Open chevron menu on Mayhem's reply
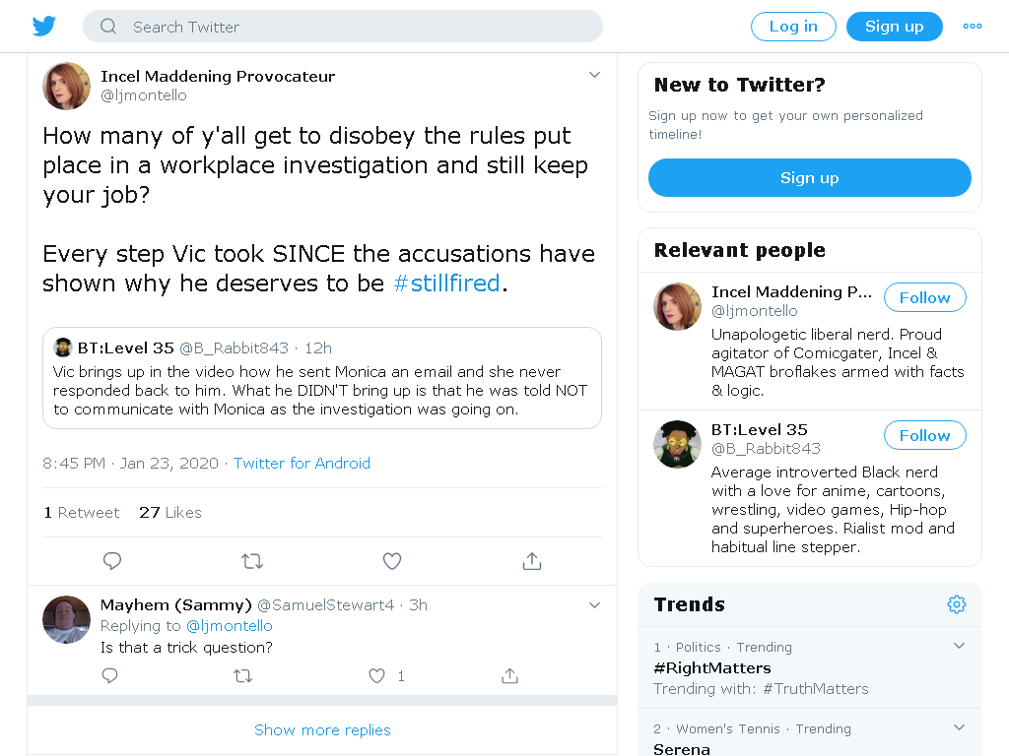Screen dimensions: 1009x756 click(x=594, y=605)
